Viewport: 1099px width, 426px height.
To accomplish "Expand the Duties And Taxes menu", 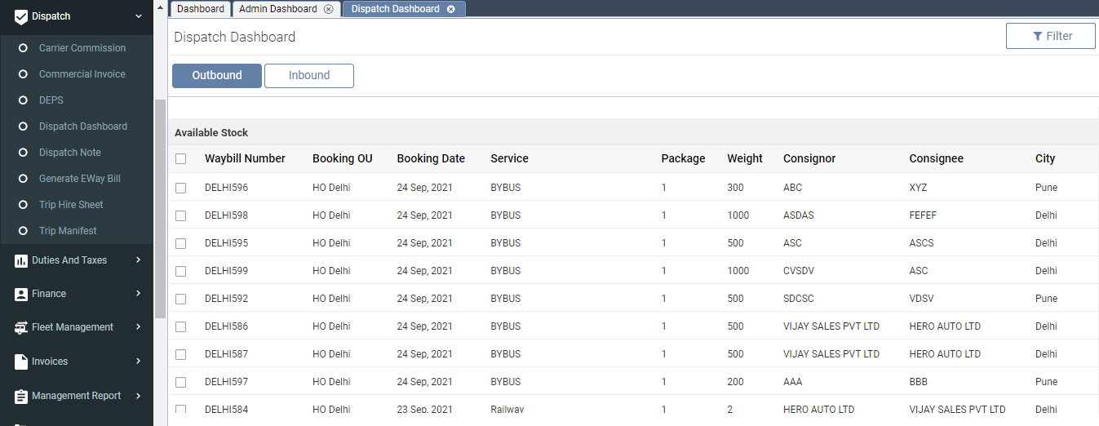I will 139,260.
